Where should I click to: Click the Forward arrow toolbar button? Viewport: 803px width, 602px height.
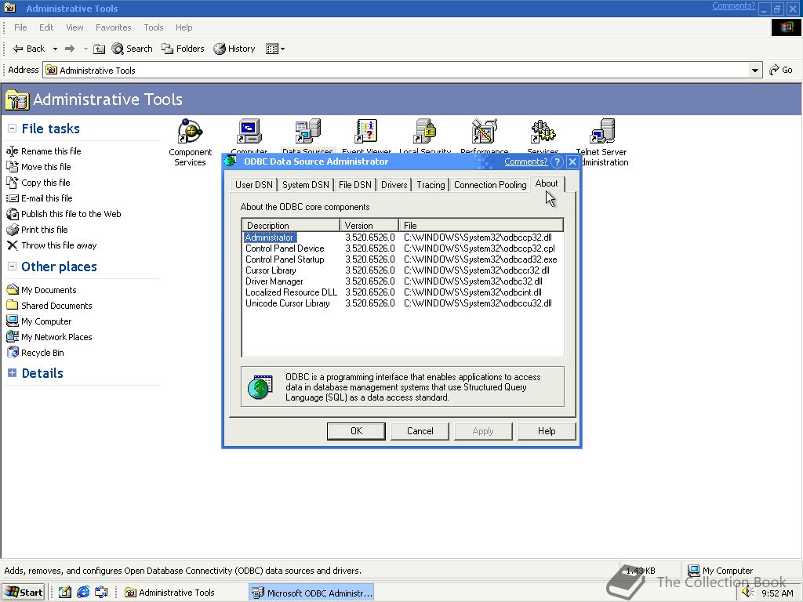coord(70,49)
